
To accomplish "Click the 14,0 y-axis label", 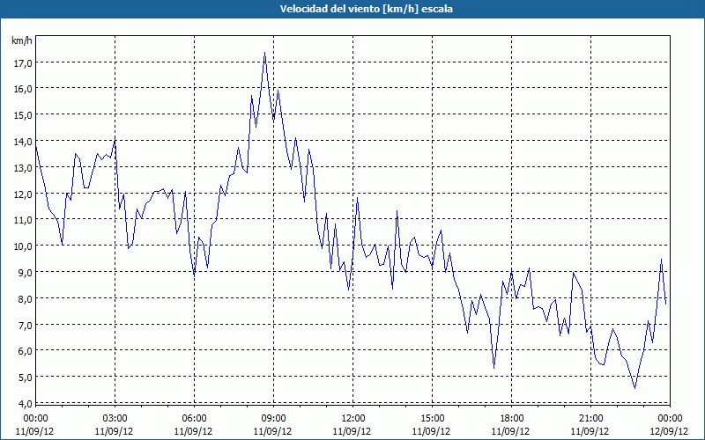I will click(23, 142).
